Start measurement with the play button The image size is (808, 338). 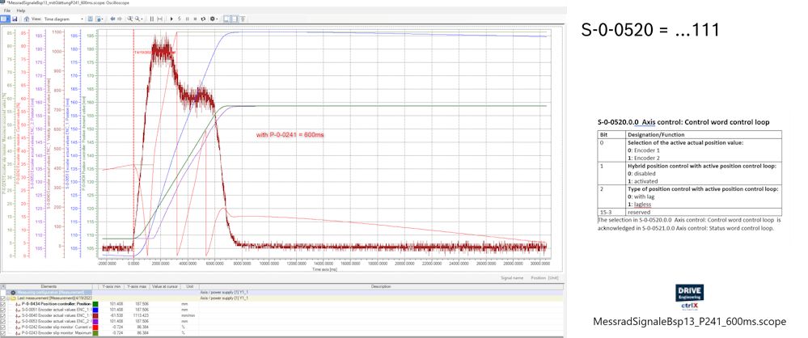(x=171, y=19)
